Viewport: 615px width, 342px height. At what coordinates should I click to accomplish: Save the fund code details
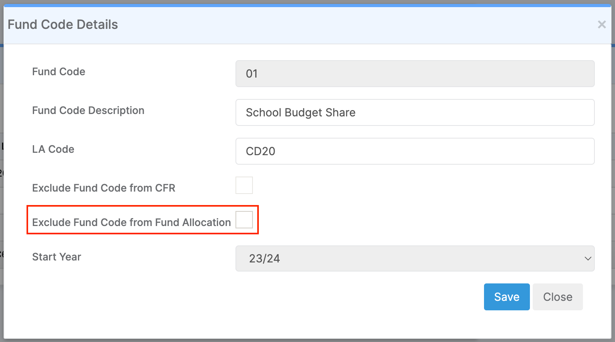coord(507,296)
